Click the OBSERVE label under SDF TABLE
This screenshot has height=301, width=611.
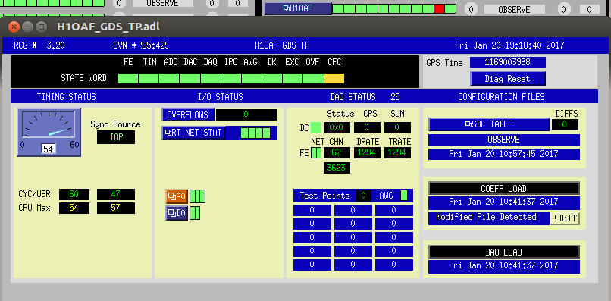[504, 140]
